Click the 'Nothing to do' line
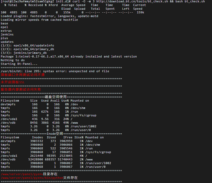The height and width of the screenshot is (183, 212). point(13,60)
